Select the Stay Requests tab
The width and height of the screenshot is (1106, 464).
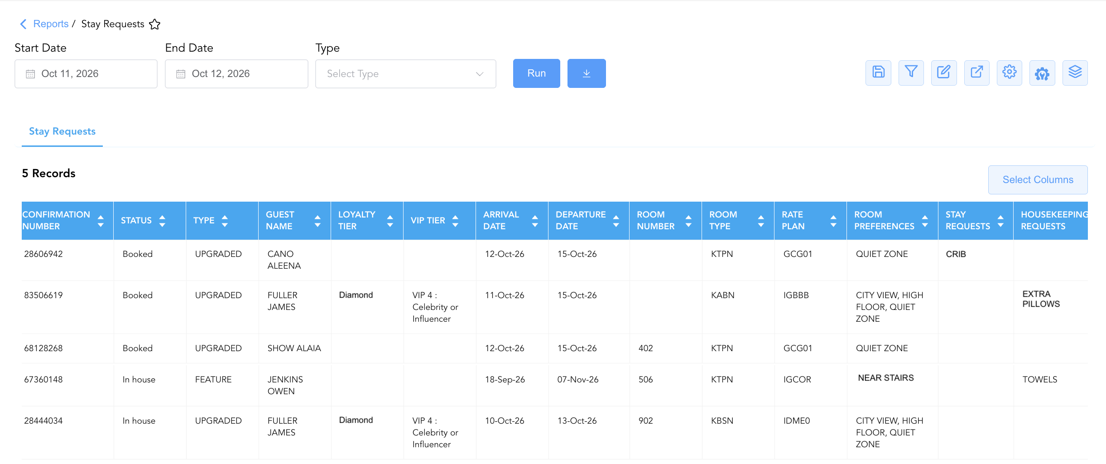62,131
